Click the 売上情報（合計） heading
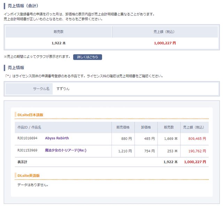The image size is (223, 206). [23, 6]
